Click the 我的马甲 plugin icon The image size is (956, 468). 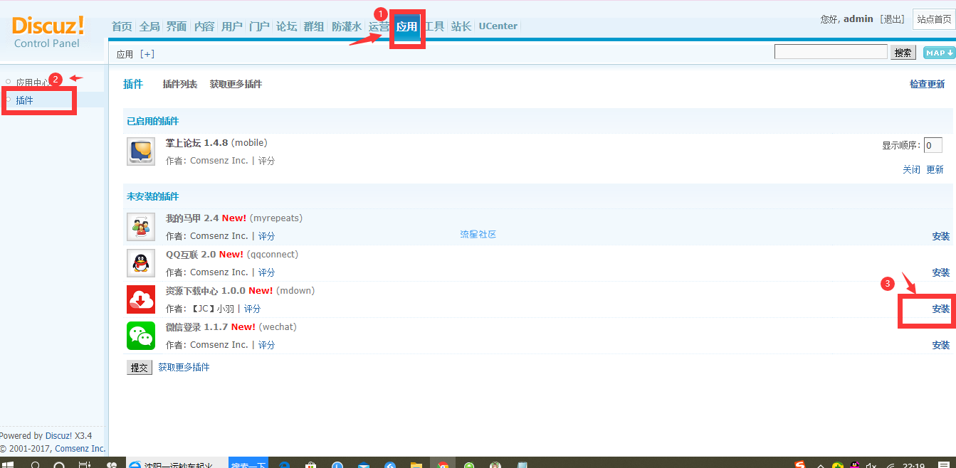[x=141, y=227]
